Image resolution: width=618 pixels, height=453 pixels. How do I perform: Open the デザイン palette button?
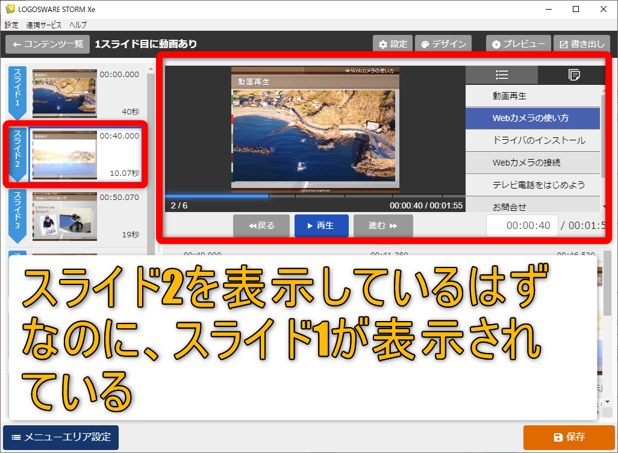pyautogui.click(x=443, y=44)
